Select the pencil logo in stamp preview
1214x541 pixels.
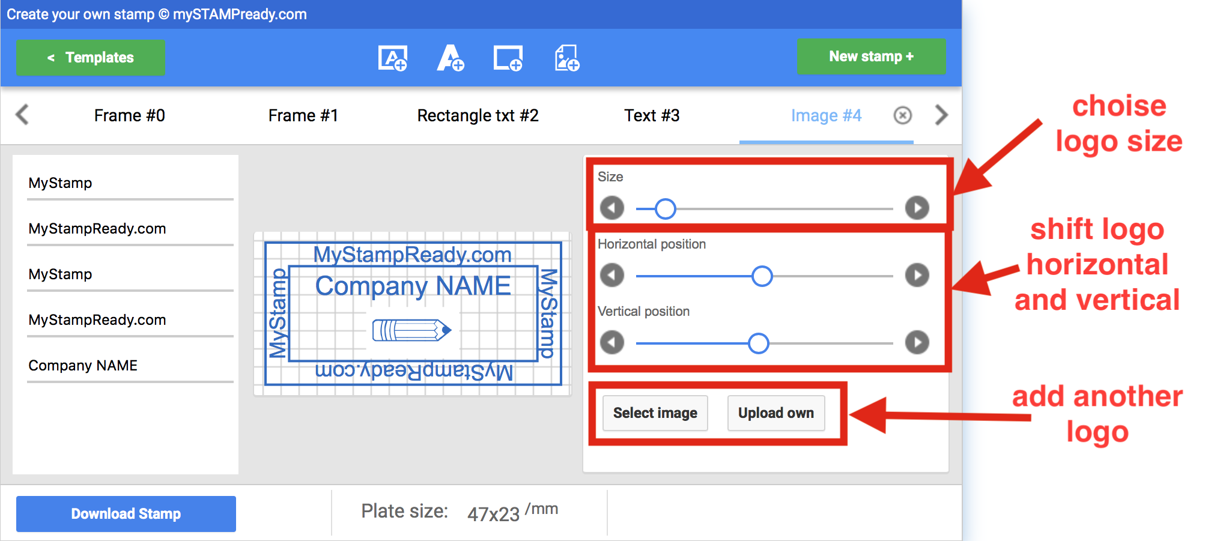(x=411, y=330)
